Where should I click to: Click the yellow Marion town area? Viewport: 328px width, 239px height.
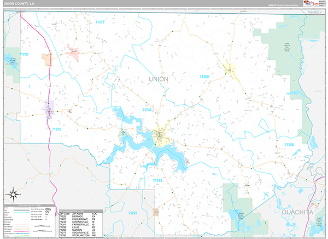[x=230, y=69]
